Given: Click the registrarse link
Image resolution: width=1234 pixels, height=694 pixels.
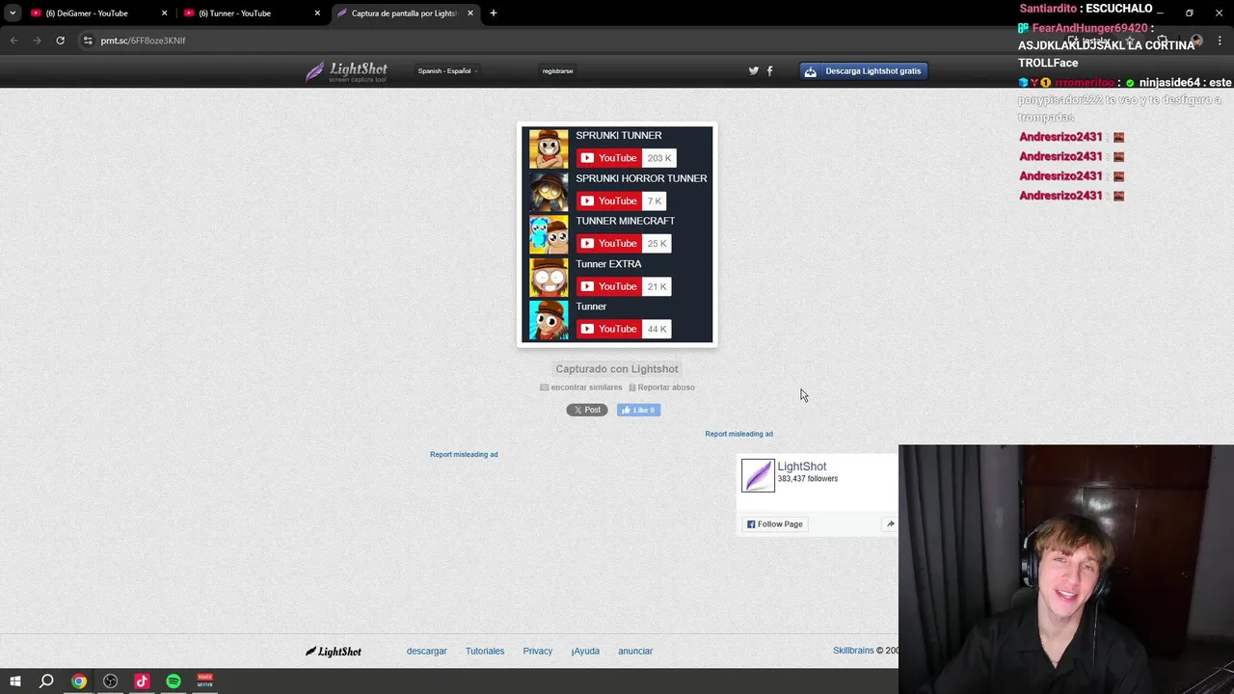Looking at the screenshot, I should click(557, 70).
